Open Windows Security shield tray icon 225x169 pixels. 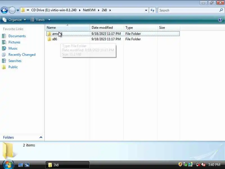tap(180, 164)
